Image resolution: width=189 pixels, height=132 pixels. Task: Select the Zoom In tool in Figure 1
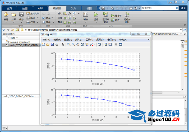coord(69,44)
